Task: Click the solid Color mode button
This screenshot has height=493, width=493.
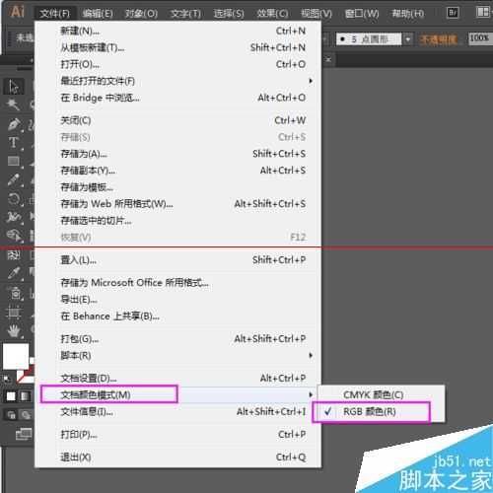Action: 11,396
